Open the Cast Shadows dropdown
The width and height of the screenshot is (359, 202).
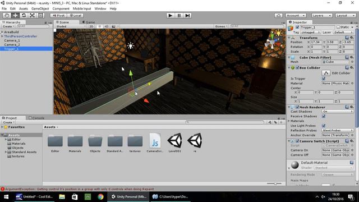pos(338,111)
